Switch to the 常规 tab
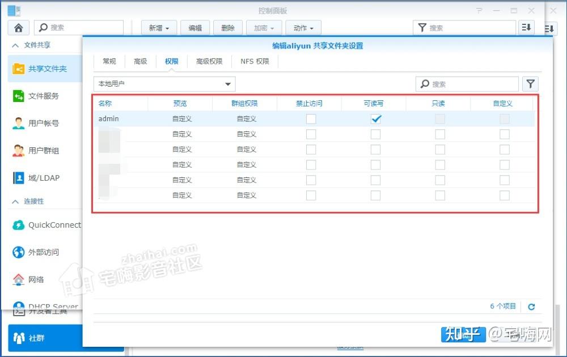This screenshot has width=567, height=357. tap(109, 61)
